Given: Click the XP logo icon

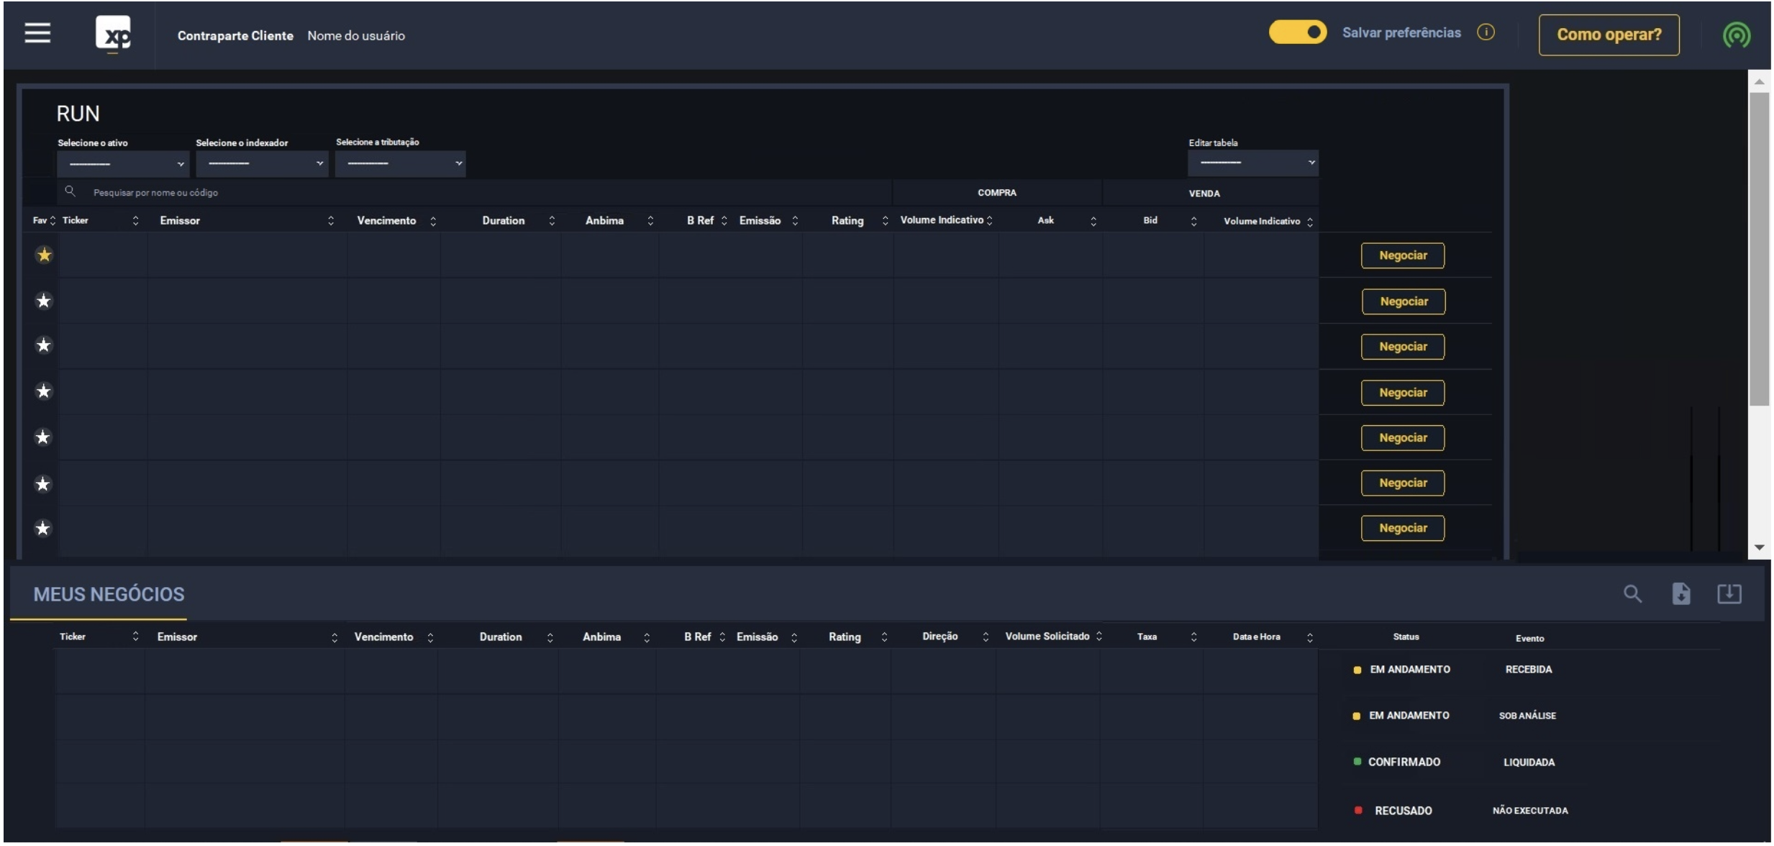Looking at the screenshot, I should click(x=114, y=34).
